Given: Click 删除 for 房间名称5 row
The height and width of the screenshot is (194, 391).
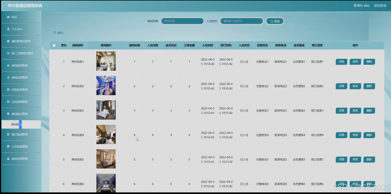Looking at the screenshot, I should pos(369,159).
